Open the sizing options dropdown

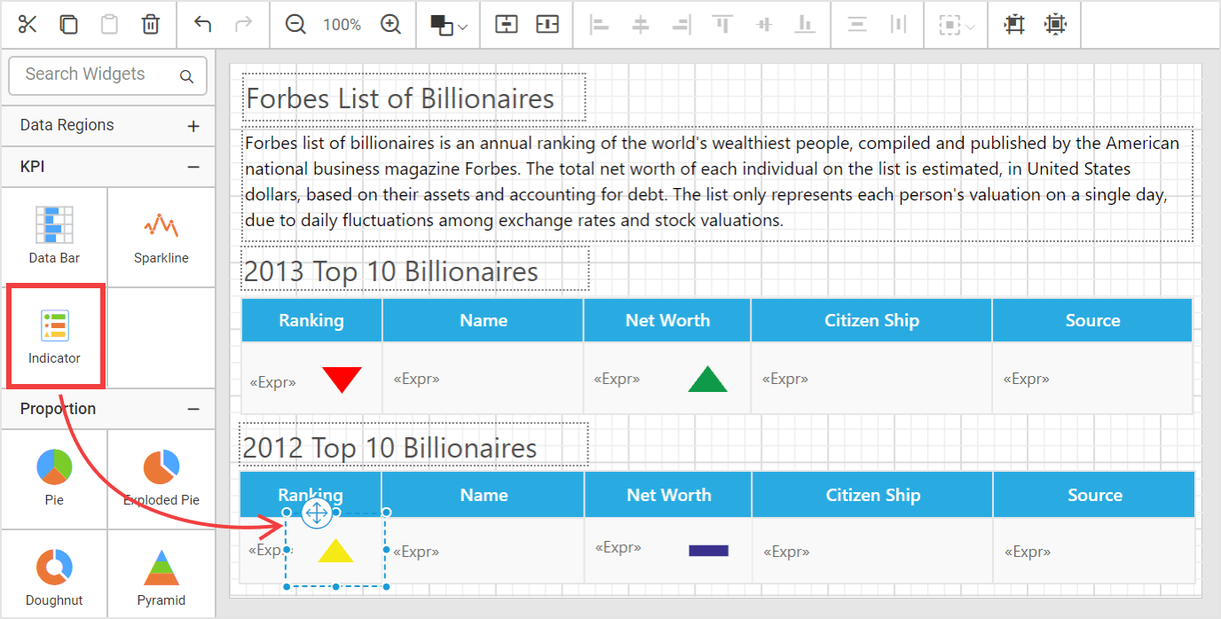[957, 25]
